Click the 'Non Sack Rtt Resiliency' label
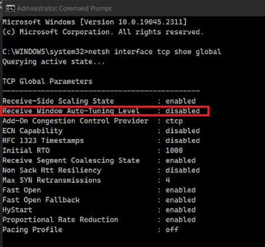Image resolution: width=265 pixels, height=247 pixels. (52, 170)
